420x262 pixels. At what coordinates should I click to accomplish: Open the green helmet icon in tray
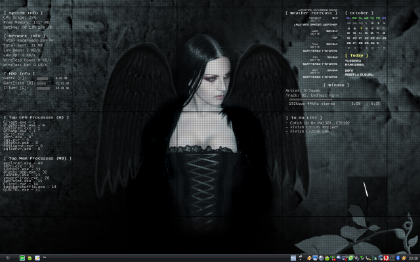pos(327,258)
